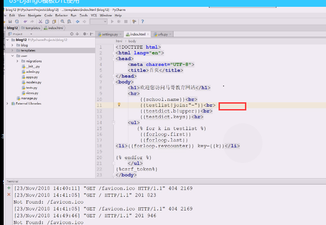Open the run configuration dropdown
The image size is (326, 225).
point(98,21)
